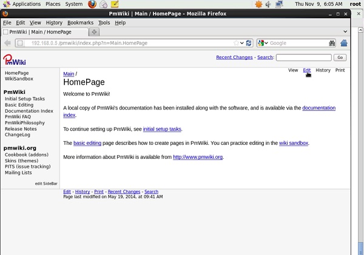Open the notes icon in top panel
Image resolution: width=364 pixels, height=255 pixels.
(x=115, y=4)
